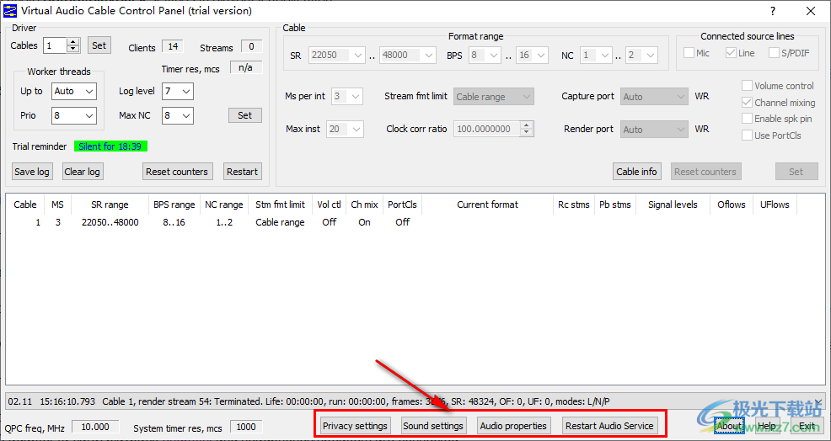The height and width of the screenshot is (441, 831).
Task: Click the driver Reset counters button
Action: [x=176, y=172]
